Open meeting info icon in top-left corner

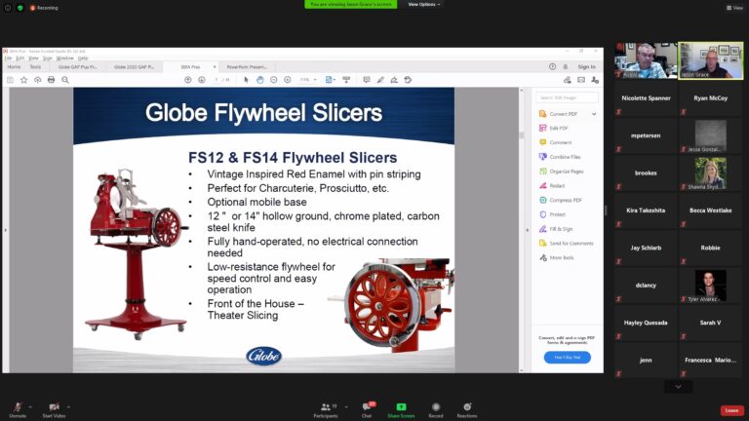(8, 8)
